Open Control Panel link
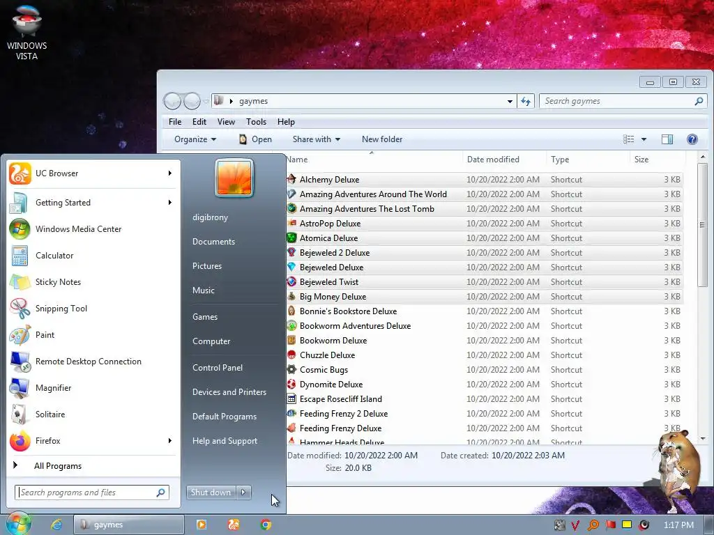 click(218, 368)
